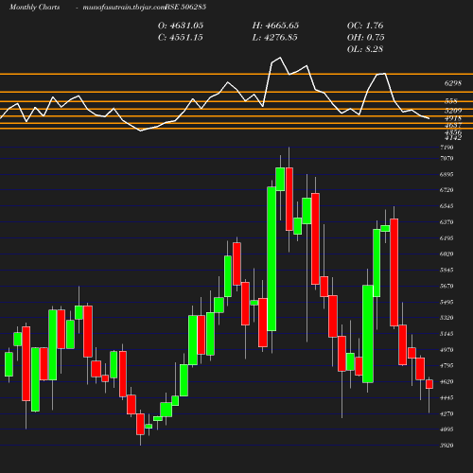This screenshot has width=473, height=473.
Task: Click the 7190 price axis label
Action: tap(447, 148)
